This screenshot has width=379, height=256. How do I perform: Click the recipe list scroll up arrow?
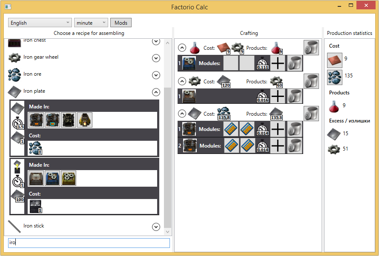pos(167,43)
